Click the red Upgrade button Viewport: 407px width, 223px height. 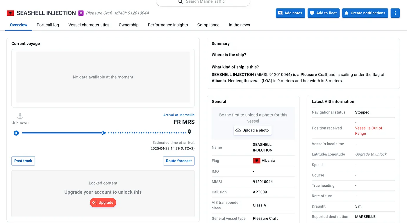click(103, 203)
